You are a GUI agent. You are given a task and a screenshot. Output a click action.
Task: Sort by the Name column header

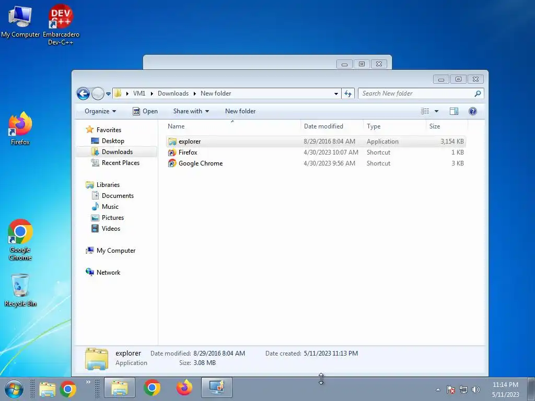[x=176, y=126]
